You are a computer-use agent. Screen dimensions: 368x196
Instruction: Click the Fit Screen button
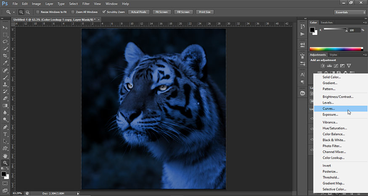[161, 12]
